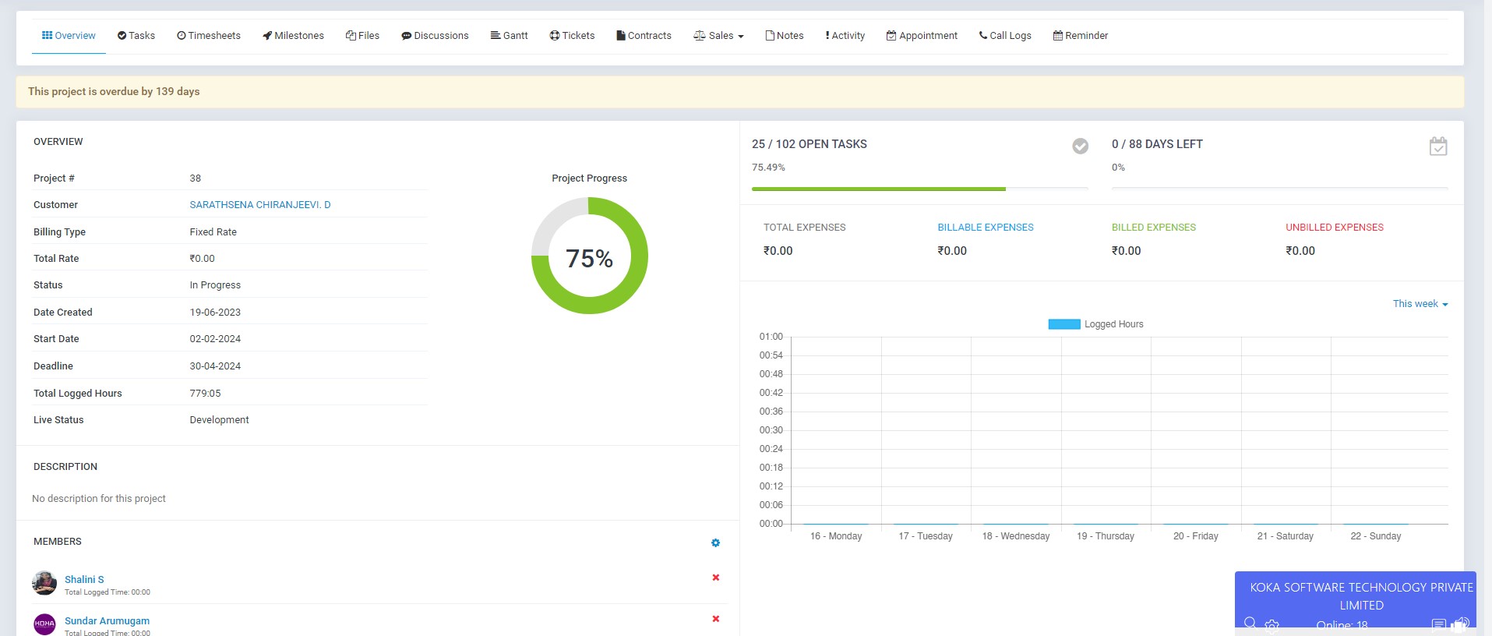Open customer SARATHSENA CHIRANJEEVI. D link
Viewport: 1492px width, 636px height.
coord(260,205)
